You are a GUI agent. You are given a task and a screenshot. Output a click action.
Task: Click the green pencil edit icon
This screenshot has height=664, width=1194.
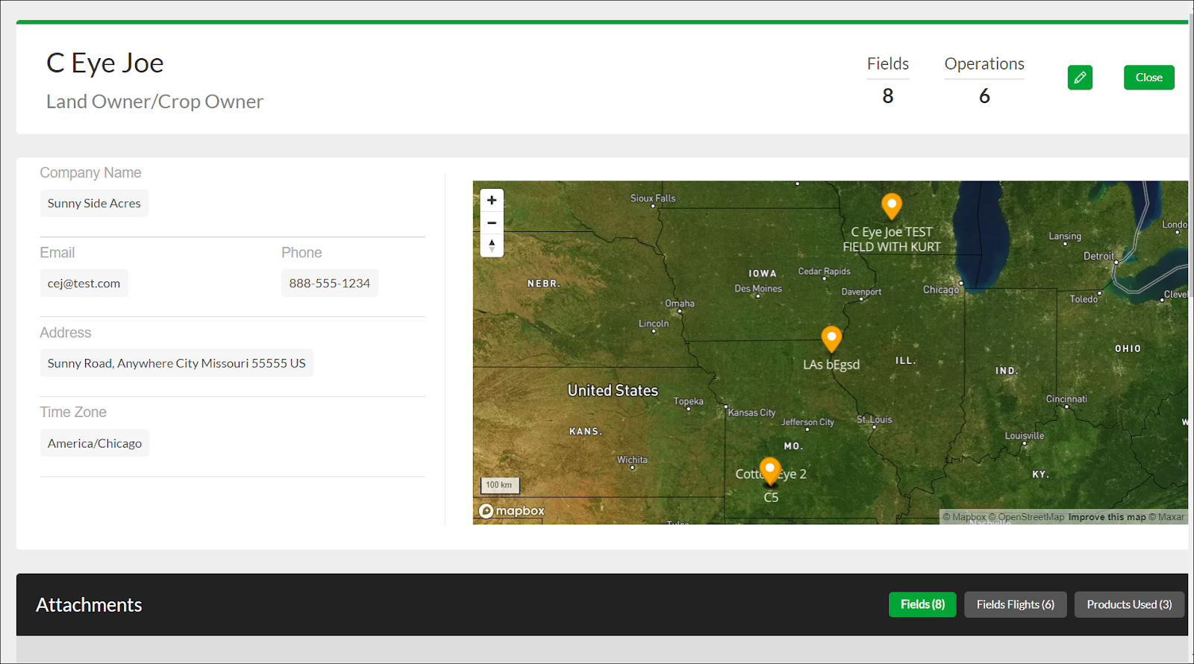click(x=1080, y=78)
